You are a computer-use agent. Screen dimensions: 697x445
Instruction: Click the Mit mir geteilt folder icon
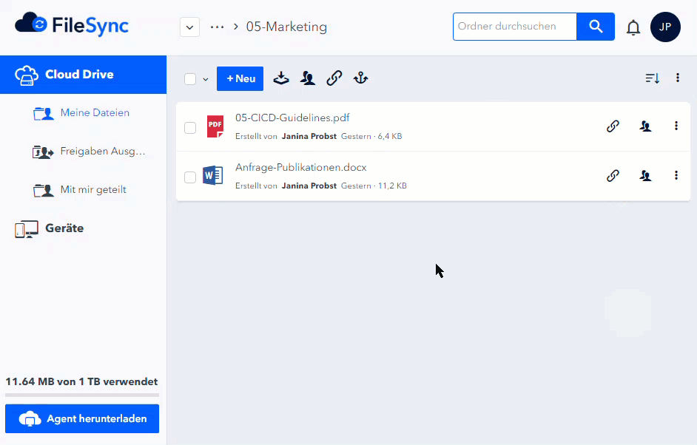tap(43, 191)
